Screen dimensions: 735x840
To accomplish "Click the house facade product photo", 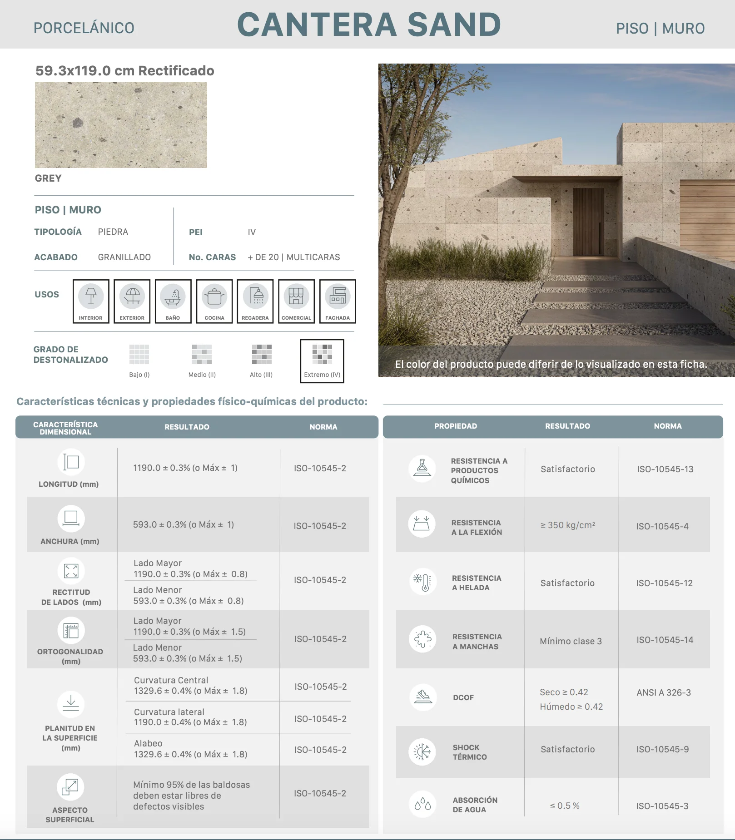I will [x=556, y=220].
